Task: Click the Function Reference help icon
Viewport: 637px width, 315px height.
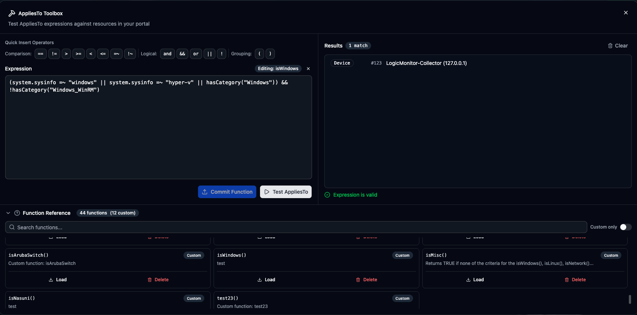Action: [x=17, y=213]
